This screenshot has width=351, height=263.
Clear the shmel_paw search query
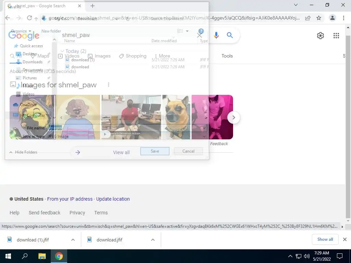(199, 35)
